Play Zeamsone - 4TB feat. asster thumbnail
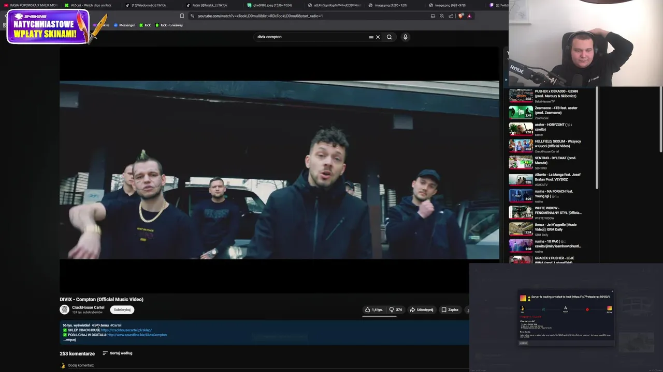Viewport: 663px width, 372px height. tap(521, 112)
